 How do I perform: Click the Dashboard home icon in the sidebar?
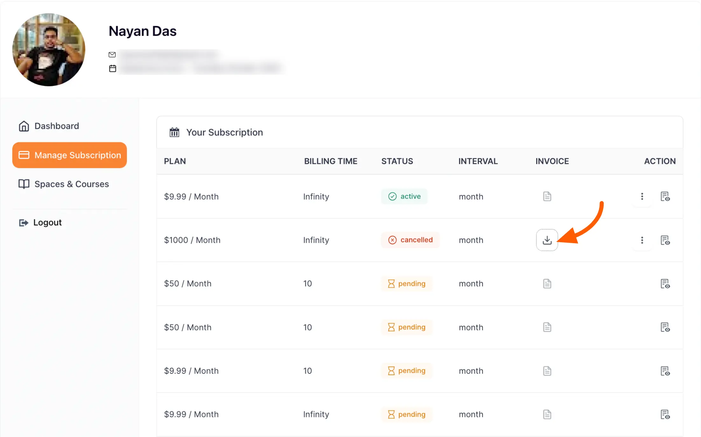24,126
